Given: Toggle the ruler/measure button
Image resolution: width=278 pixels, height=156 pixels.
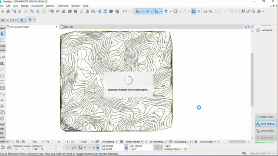Looking at the screenshot, I should [x=157, y=11].
